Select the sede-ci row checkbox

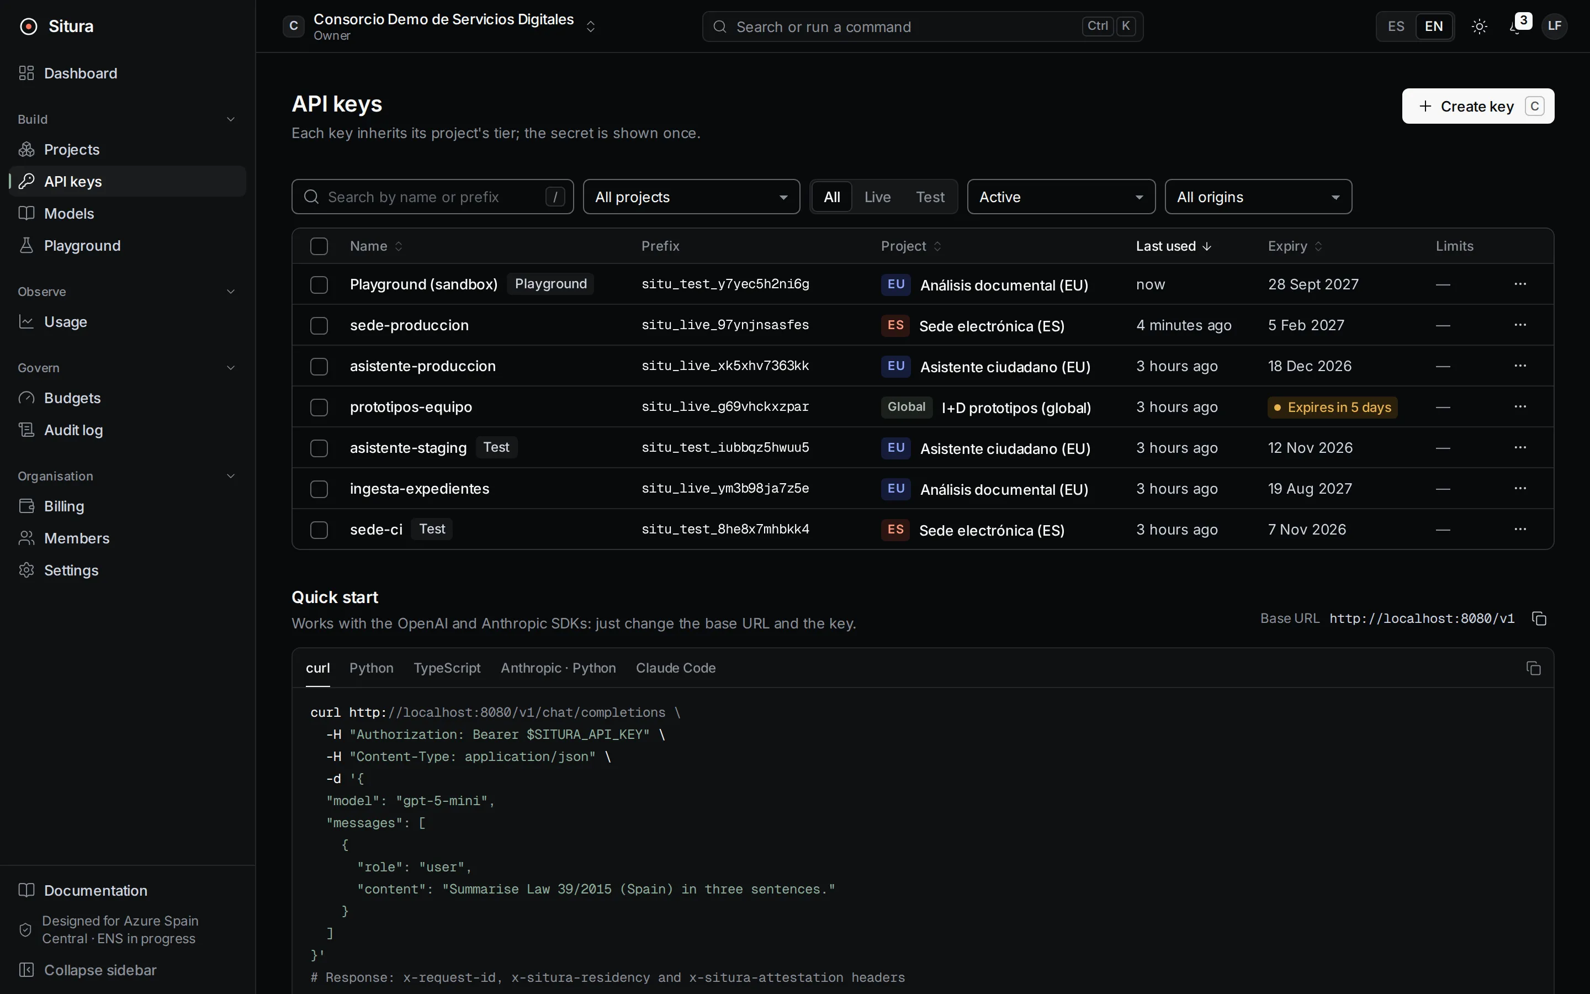[x=319, y=530]
